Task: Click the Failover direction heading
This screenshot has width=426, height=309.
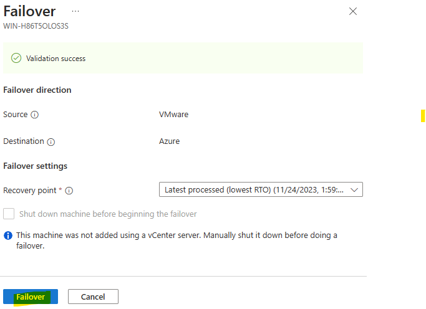Action: pos(37,90)
